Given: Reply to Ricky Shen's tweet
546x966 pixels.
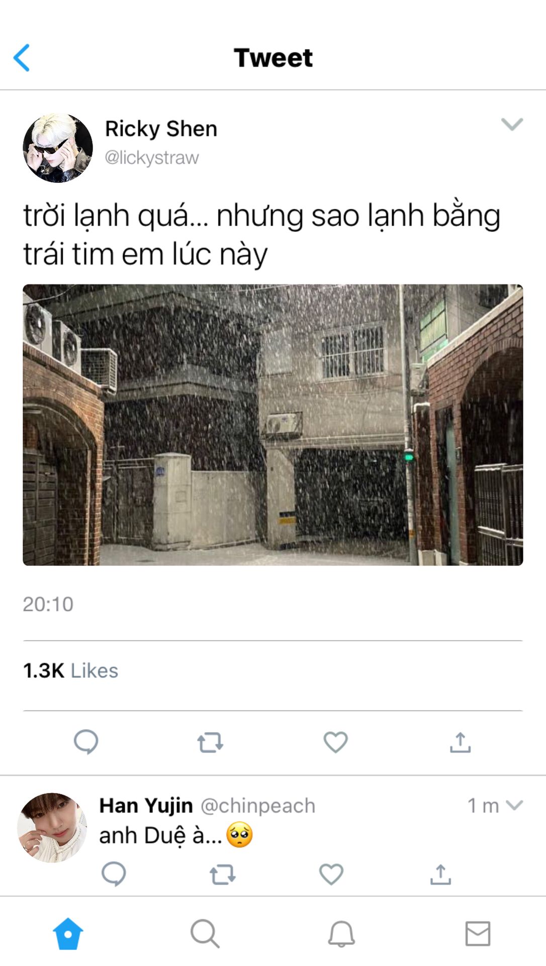Looking at the screenshot, I should point(86,742).
